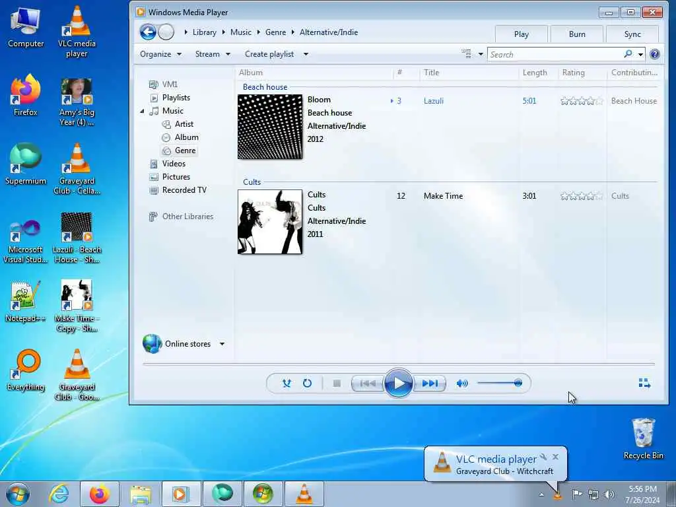Select Album under Music
The image size is (676, 507).
pyautogui.click(x=186, y=137)
